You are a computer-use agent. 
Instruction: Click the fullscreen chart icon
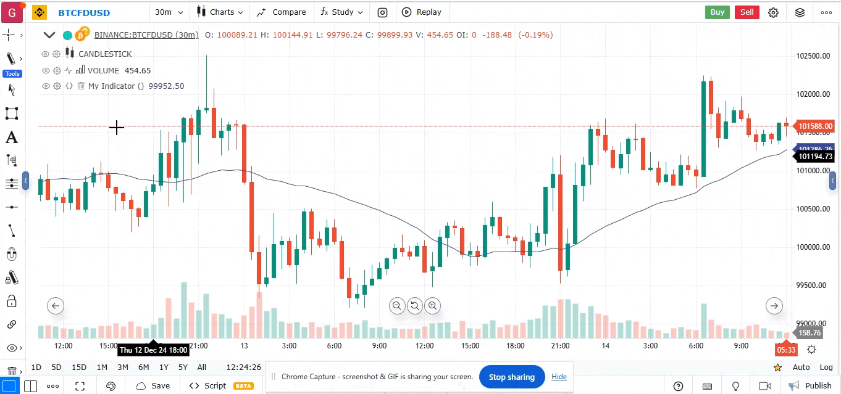pyautogui.click(x=80, y=386)
